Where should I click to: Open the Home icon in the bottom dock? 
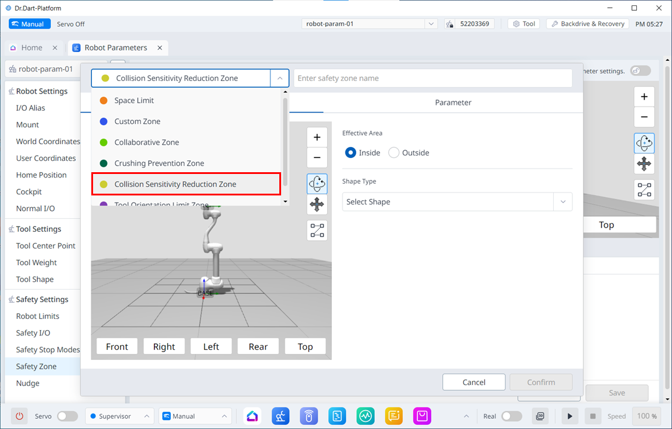tap(252, 416)
